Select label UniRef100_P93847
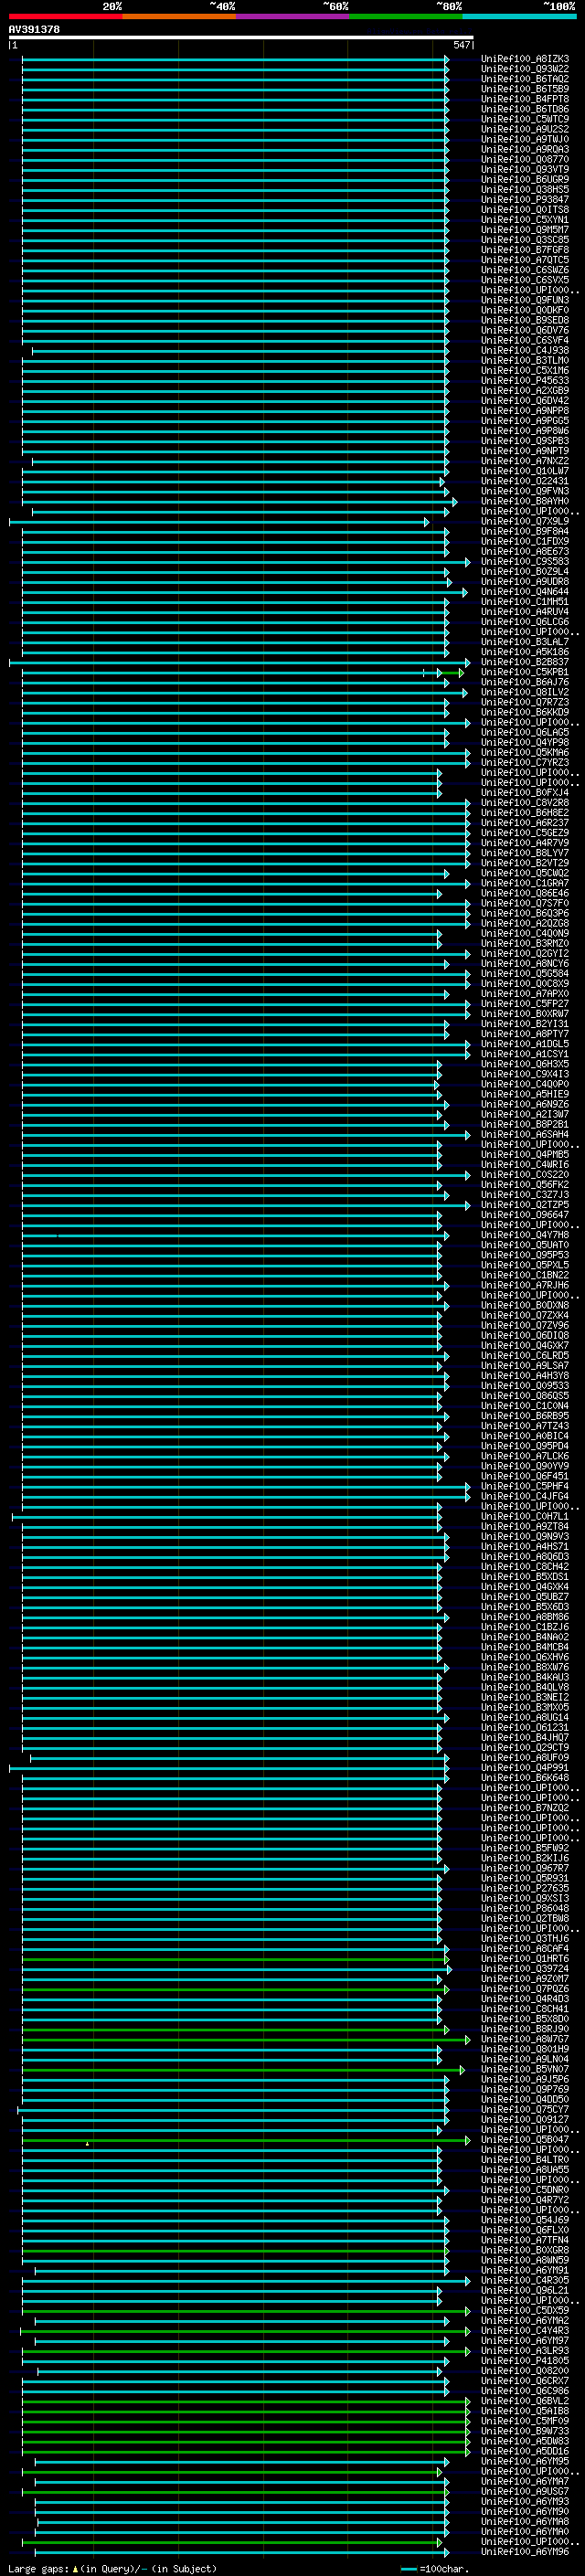 (x=525, y=199)
